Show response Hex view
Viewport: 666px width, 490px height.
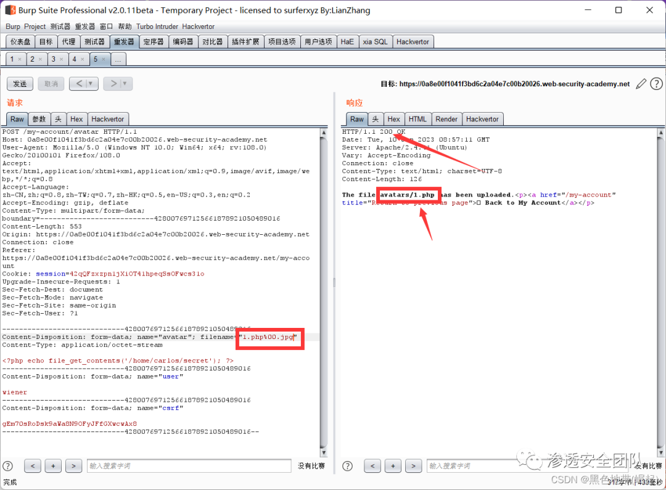pyautogui.click(x=393, y=120)
